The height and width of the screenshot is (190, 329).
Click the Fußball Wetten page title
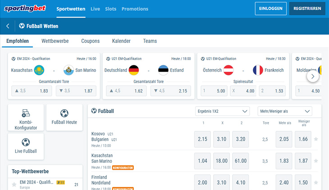pyautogui.click(x=42, y=26)
